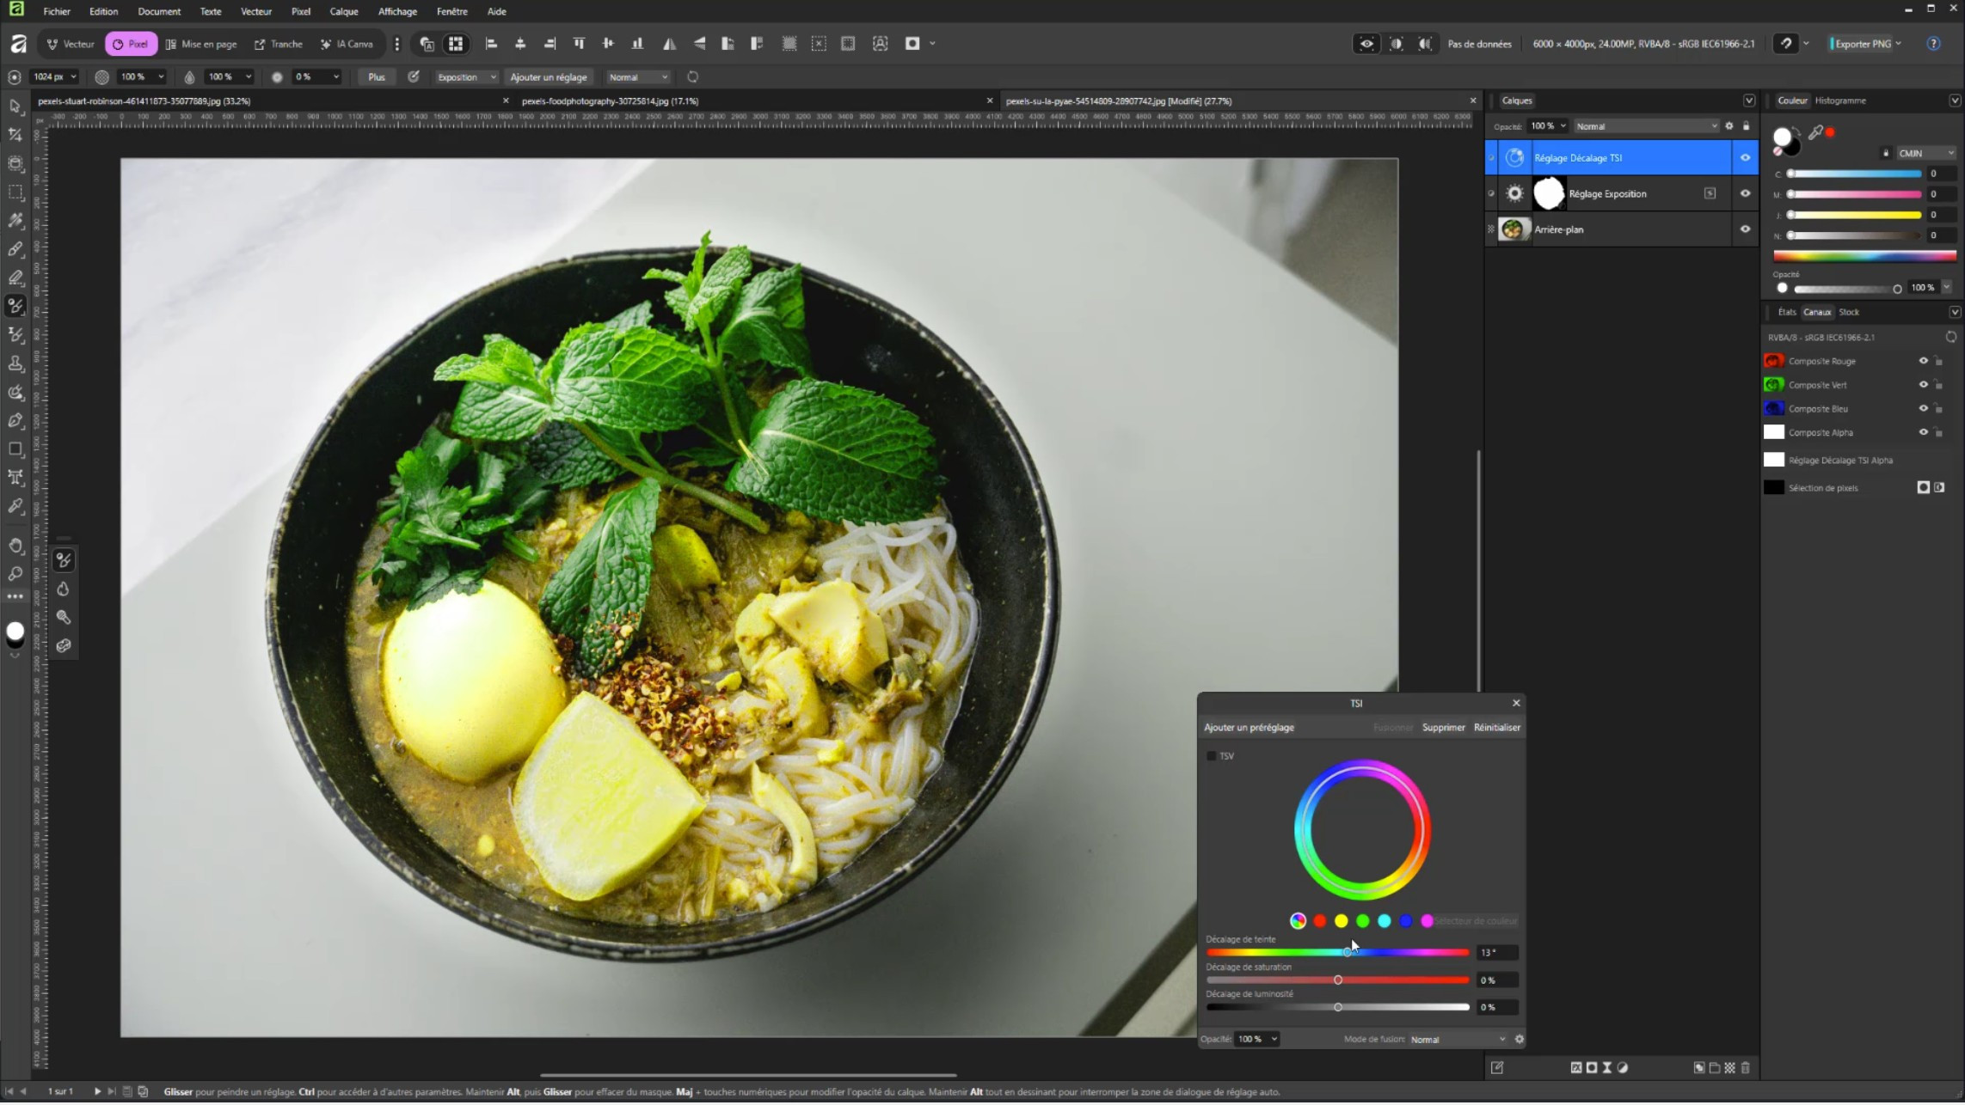This screenshot has height=1105, width=1965.
Task: Click the Réinitialiser button
Action: coord(1496,728)
